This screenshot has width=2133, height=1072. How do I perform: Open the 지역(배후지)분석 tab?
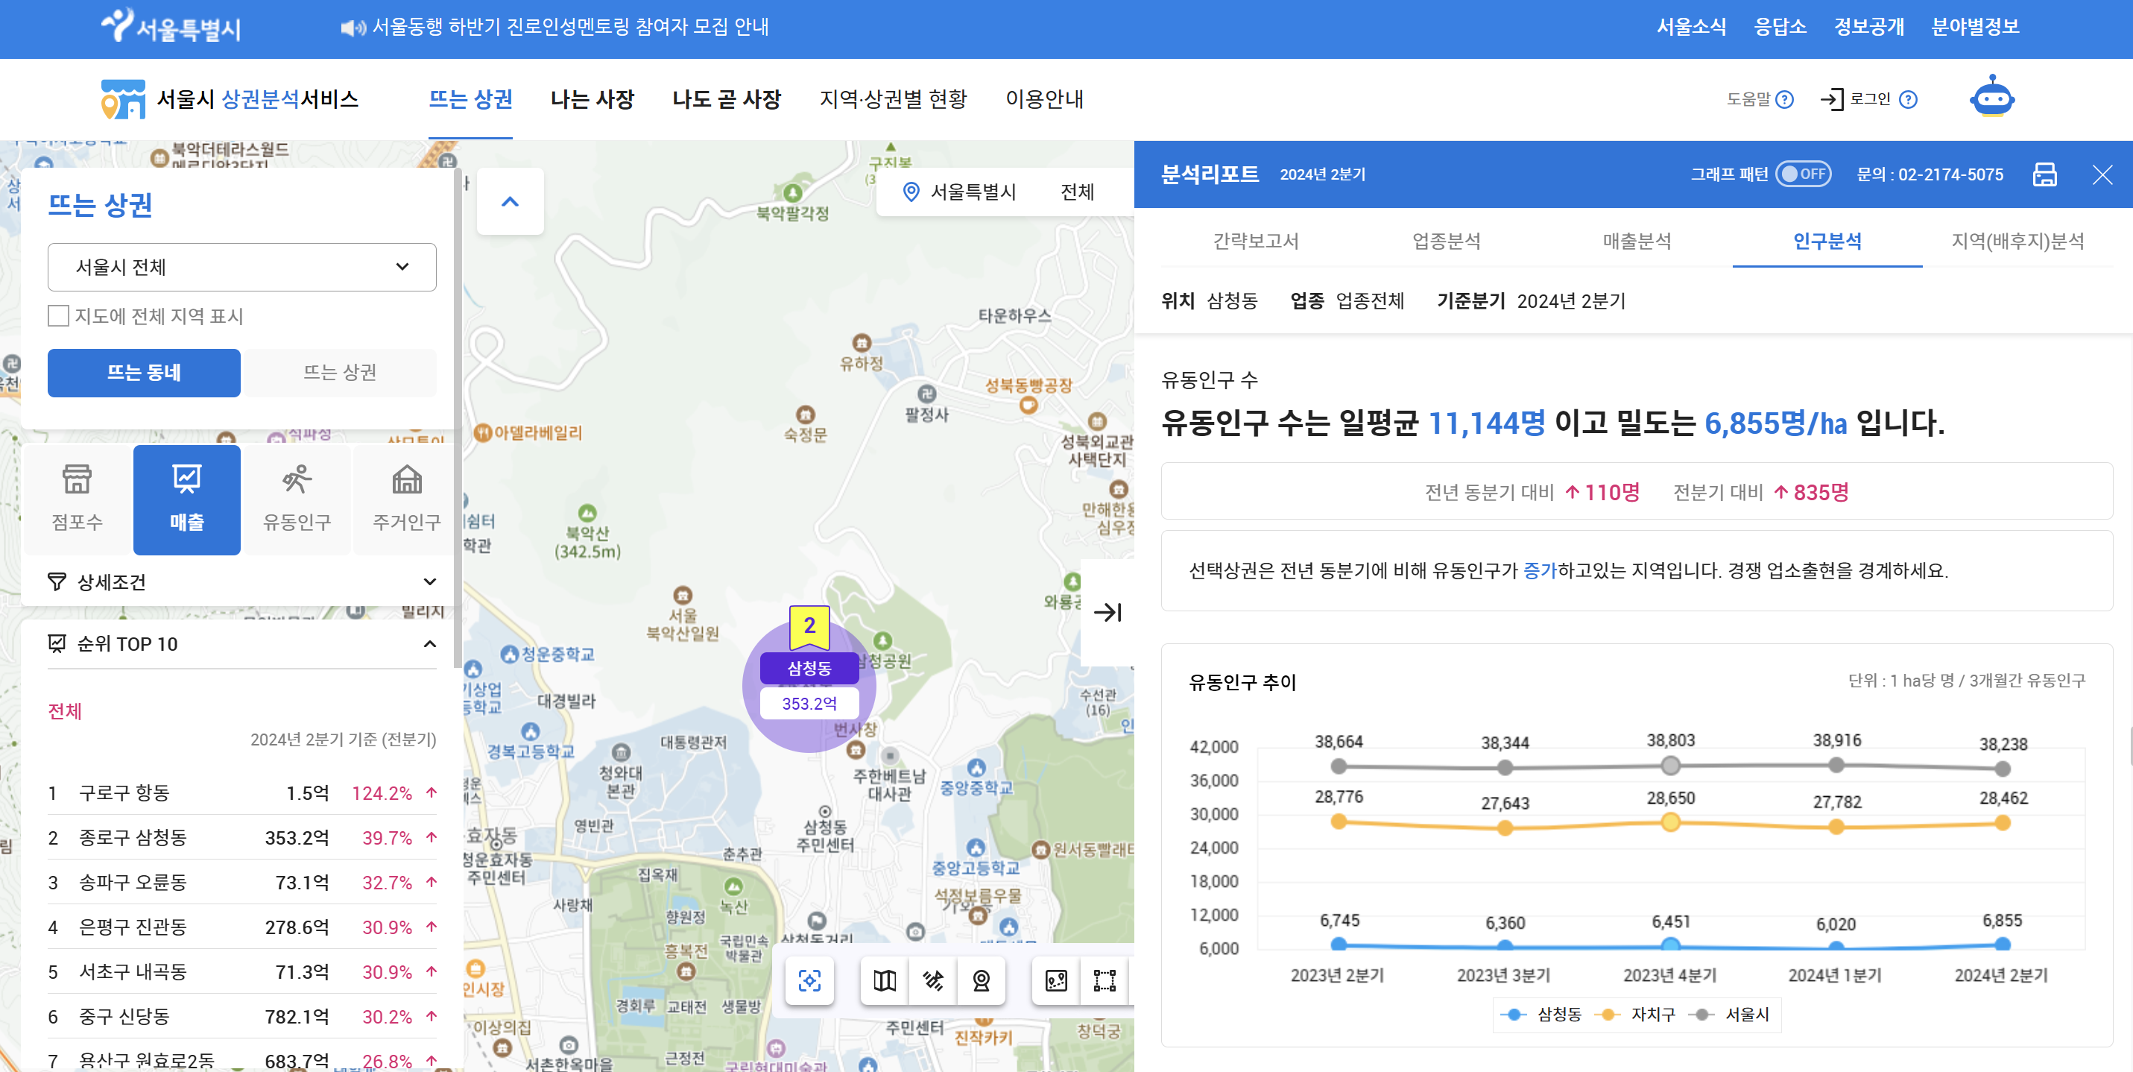tap(2017, 241)
